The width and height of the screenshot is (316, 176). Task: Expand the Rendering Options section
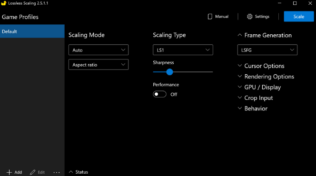pos(266,77)
